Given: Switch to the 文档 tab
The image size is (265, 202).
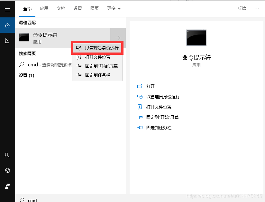Looking at the screenshot, I should (61, 8).
